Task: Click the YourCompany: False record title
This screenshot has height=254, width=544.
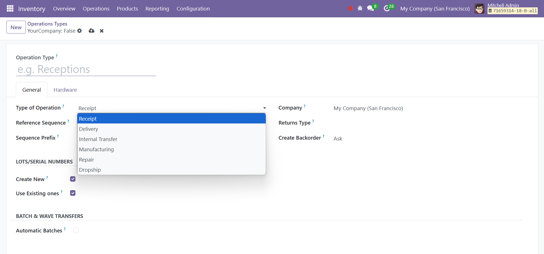Action: 51,31
